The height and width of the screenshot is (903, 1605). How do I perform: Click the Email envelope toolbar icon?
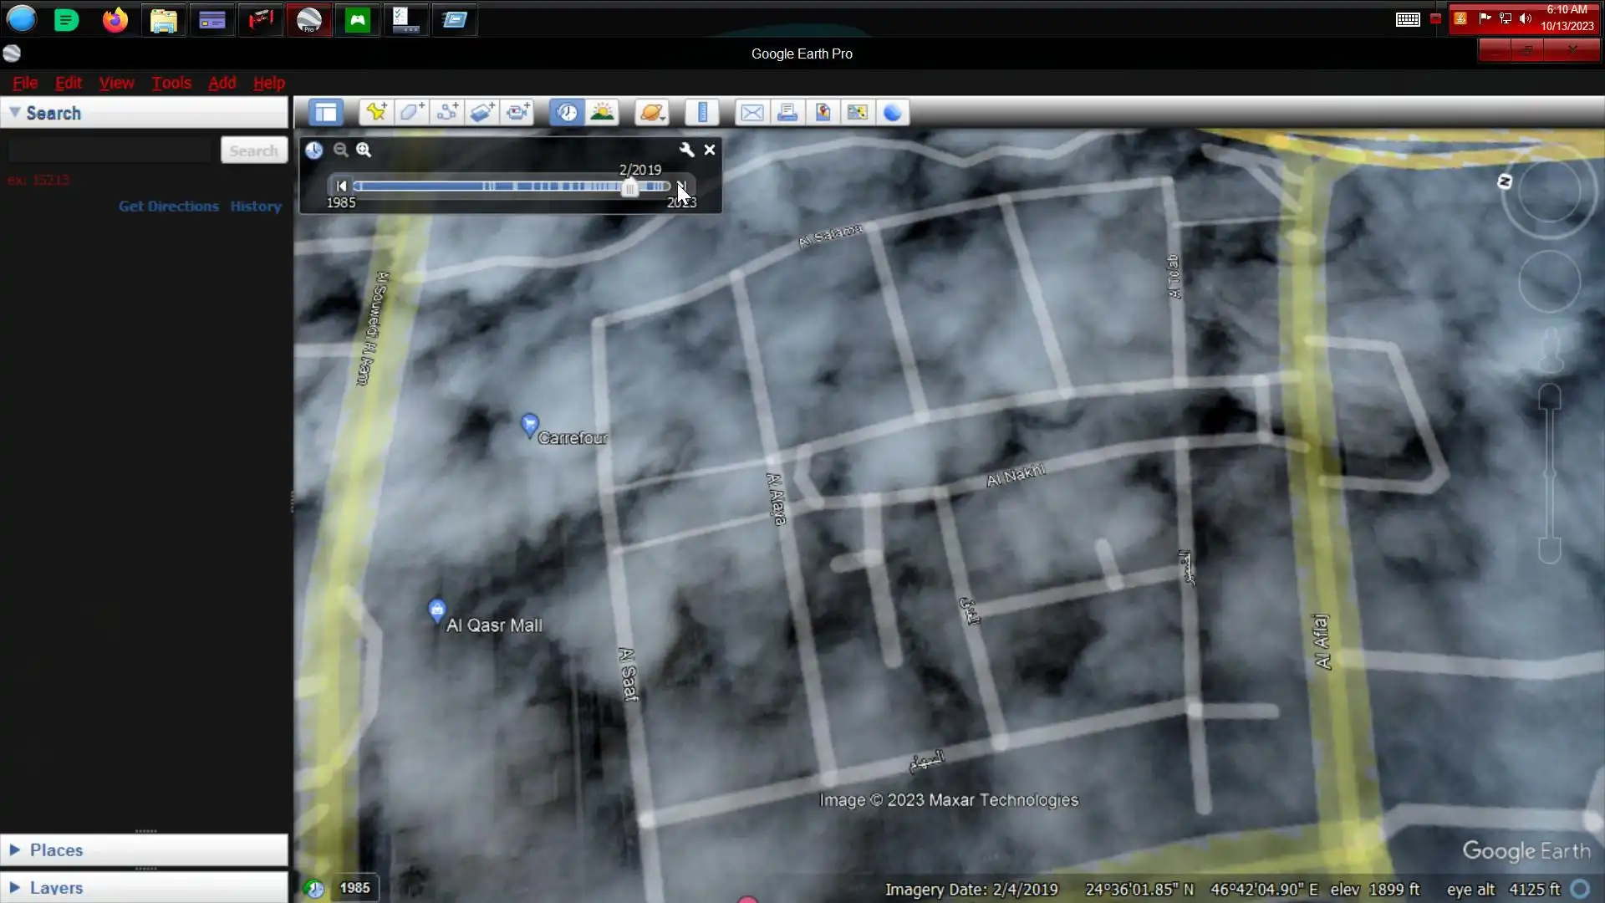[x=752, y=112]
